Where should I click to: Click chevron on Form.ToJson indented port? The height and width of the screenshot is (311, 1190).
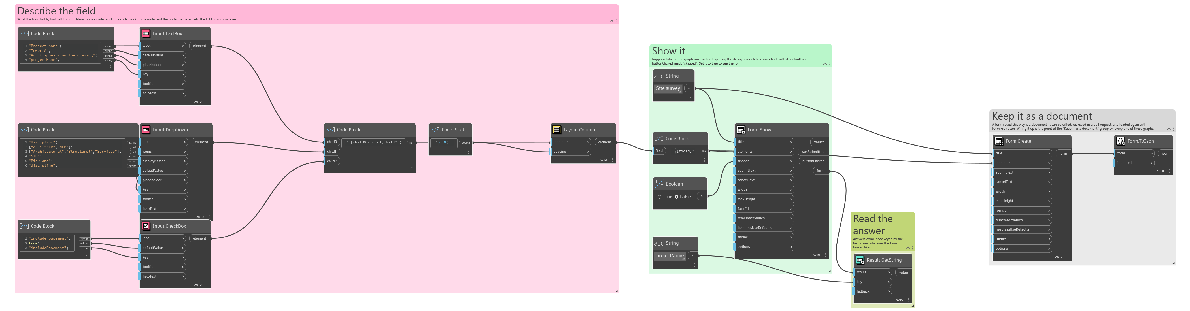[1151, 163]
